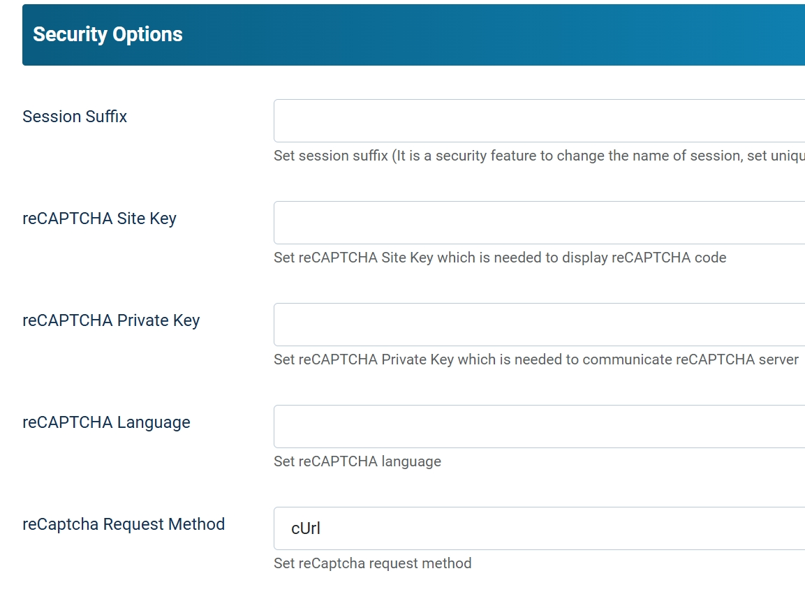Click blank area below the request method hint

pos(419,590)
